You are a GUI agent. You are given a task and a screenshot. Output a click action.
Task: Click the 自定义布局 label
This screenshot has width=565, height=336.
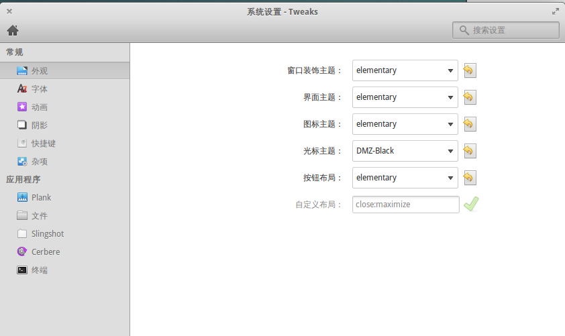pos(318,205)
